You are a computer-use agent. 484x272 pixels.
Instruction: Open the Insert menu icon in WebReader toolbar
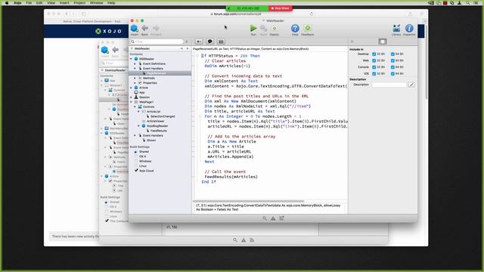click(x=135, y=29)
